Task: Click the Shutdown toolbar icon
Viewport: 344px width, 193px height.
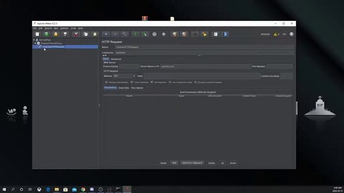Action: [x=163, y=34]
